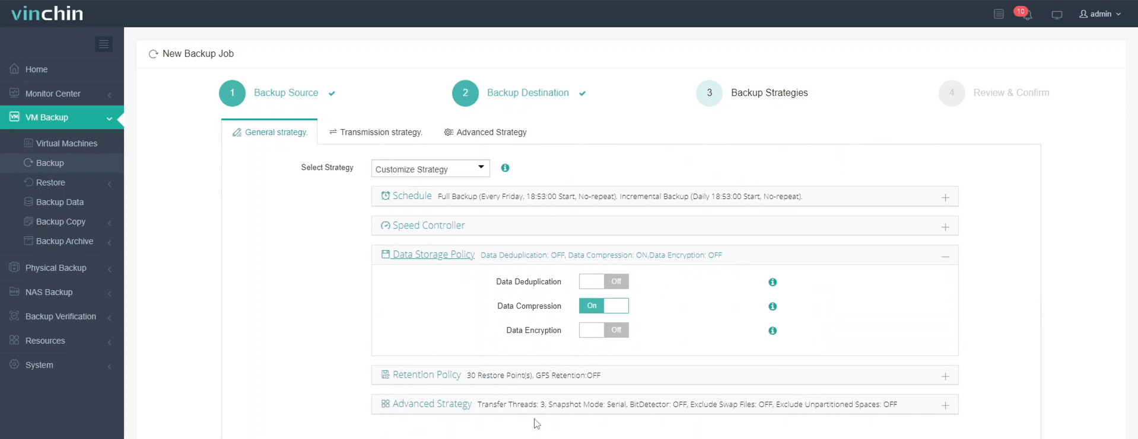The width and height of the screenshot is (1138, 439).
Task: Switch to Advanced Strategy tab
Action: [x=485, y=132]
